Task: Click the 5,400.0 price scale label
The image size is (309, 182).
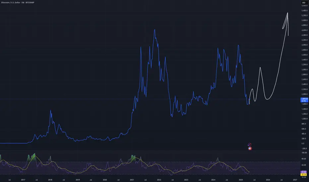Action: pyautogui.click(x=304, y=11)
